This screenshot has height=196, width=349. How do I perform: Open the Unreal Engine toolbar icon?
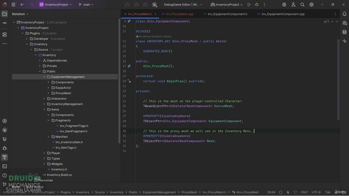154,4
